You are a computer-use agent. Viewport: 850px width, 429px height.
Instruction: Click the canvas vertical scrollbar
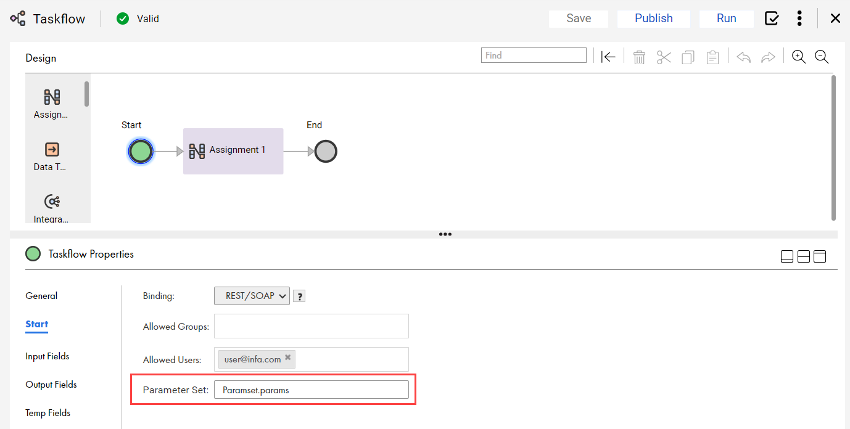(834, 148)
